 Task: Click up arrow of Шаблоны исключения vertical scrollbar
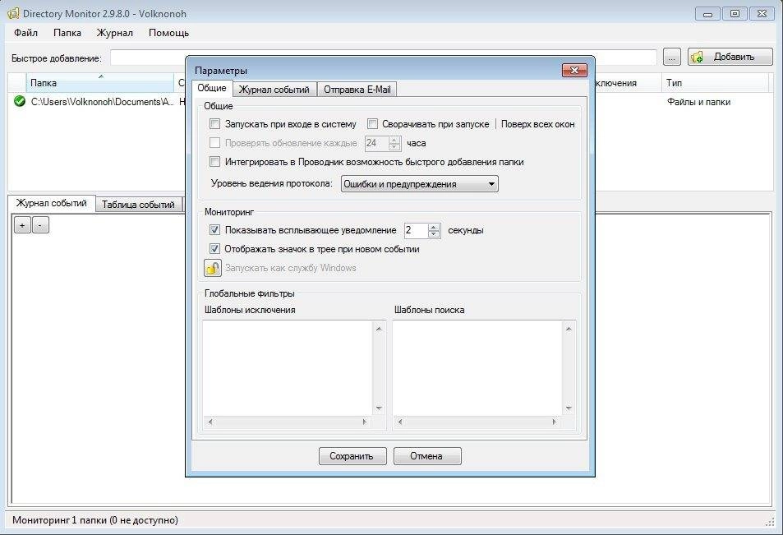coord(379,328)
